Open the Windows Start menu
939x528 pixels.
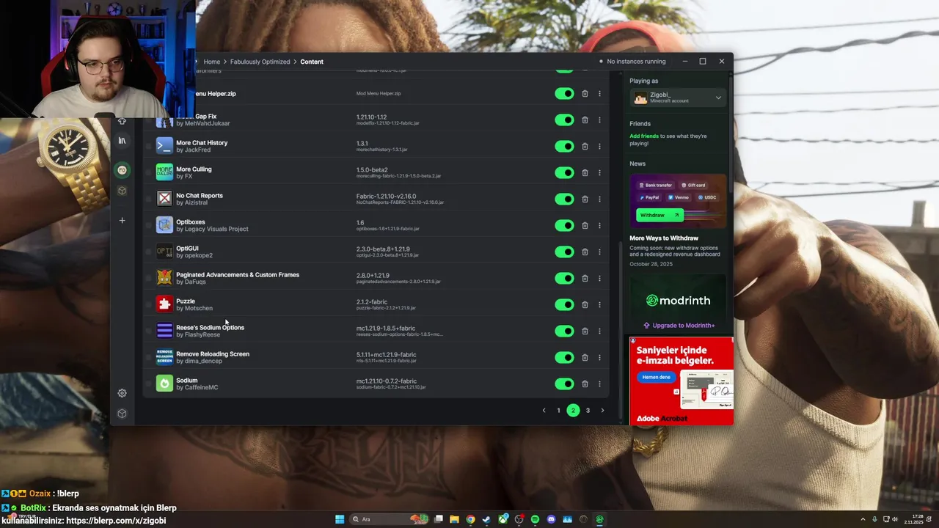pos(340,519)
